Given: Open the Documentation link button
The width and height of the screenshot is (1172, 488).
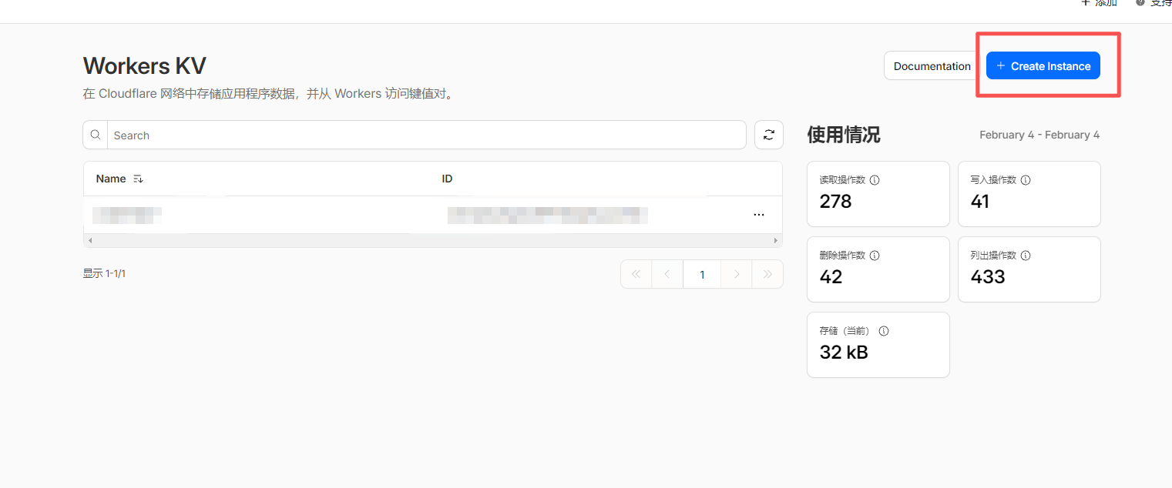Looking at the screenshot, I should 932,66.
